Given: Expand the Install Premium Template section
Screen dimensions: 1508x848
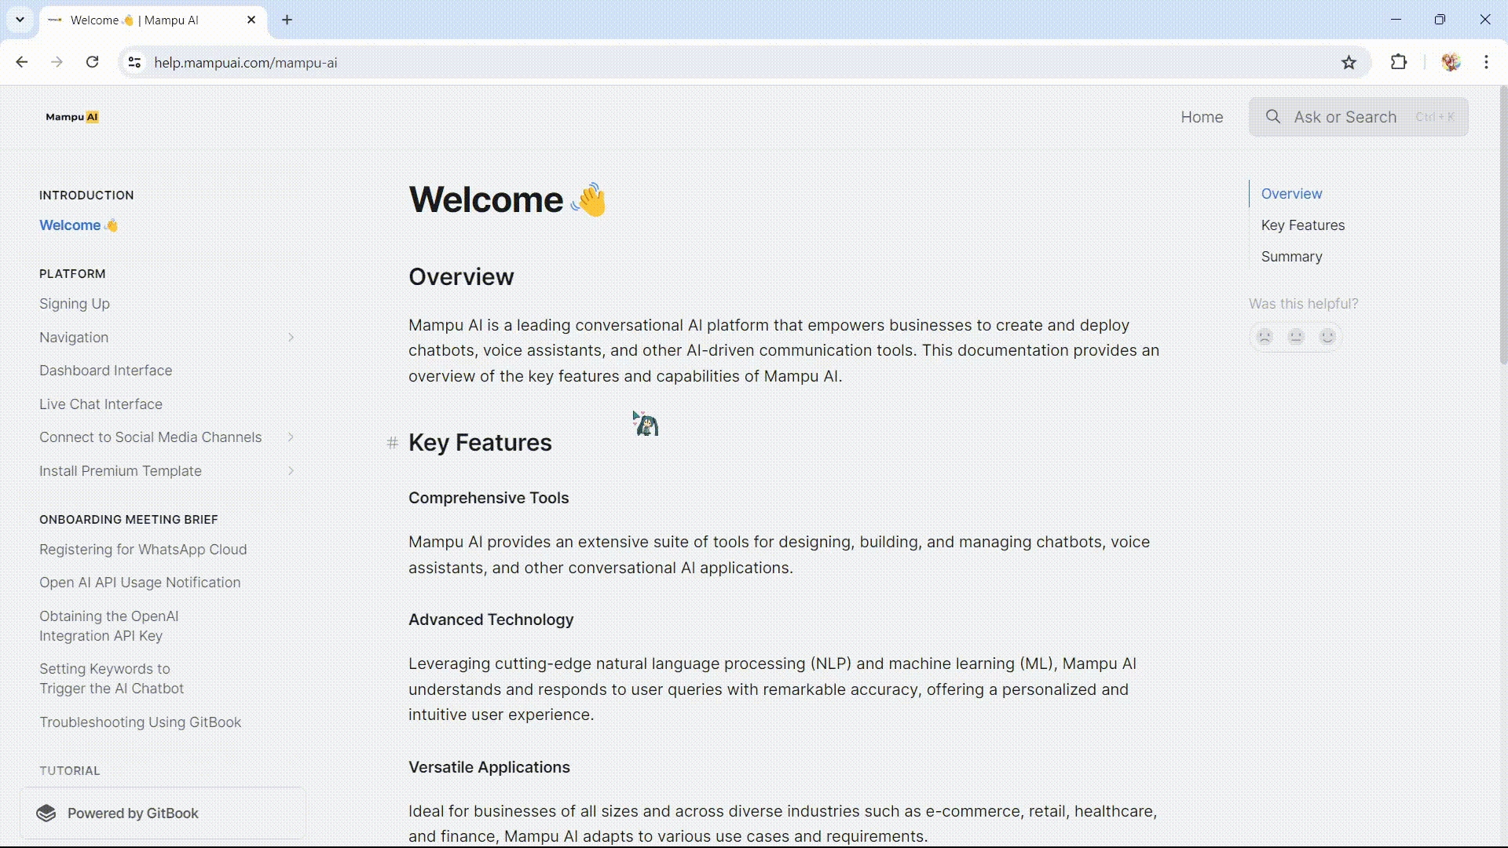Looking at the screenshot, I should tap(291, 471).
